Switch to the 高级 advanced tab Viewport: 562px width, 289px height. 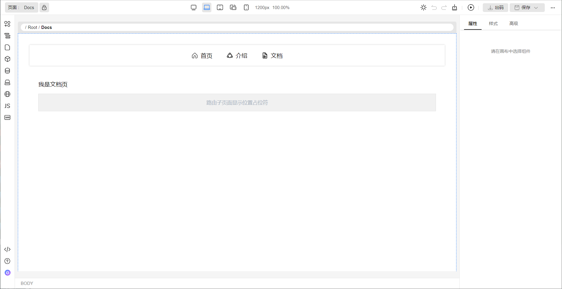(513, 24)
